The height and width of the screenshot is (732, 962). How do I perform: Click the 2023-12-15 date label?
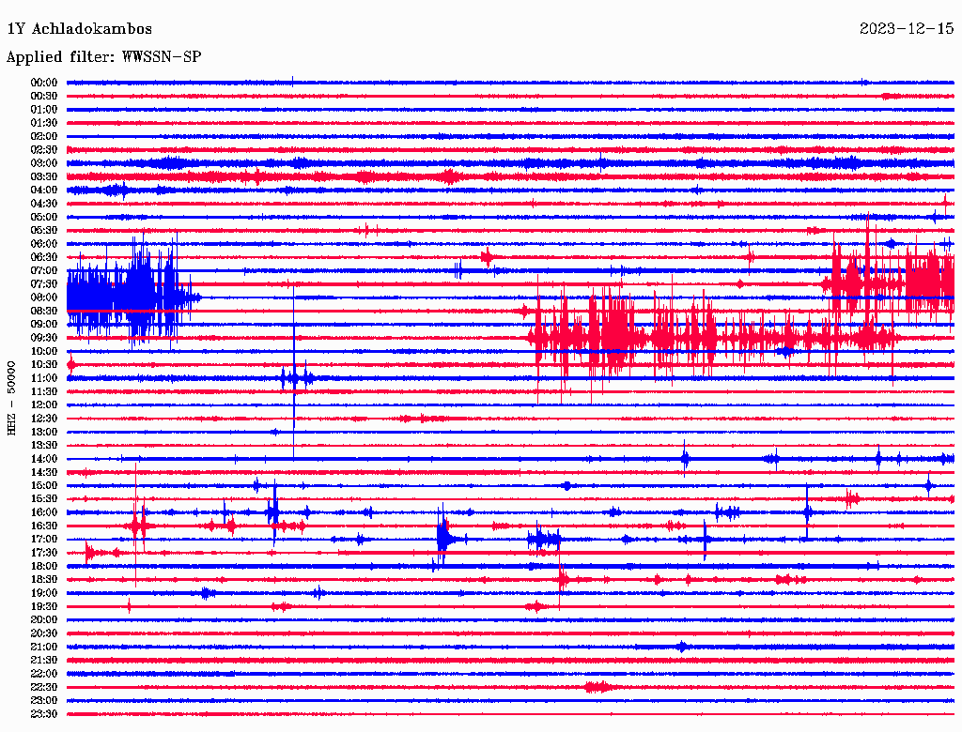[x=907, y=28]
